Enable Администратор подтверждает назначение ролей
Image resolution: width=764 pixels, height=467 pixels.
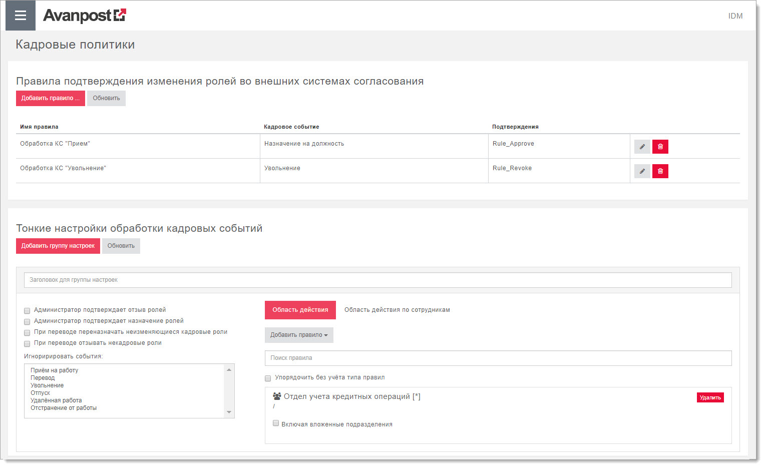(x=28, y=322)
